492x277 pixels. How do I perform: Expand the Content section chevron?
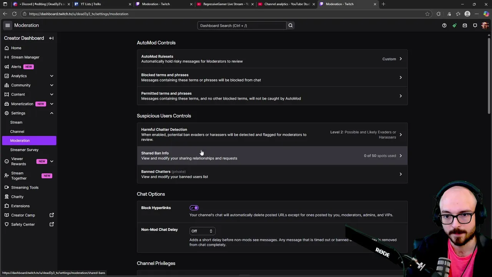(52, 94)
